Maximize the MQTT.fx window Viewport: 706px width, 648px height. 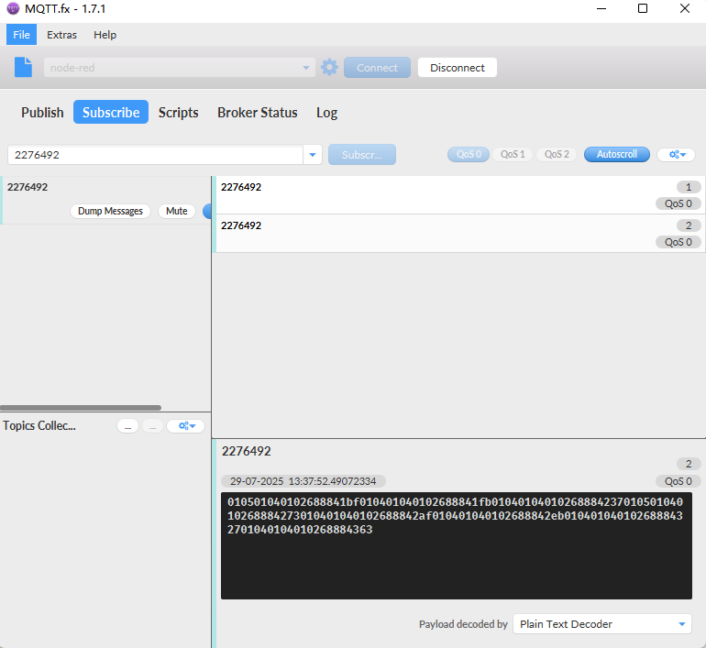tap(643, 8)
